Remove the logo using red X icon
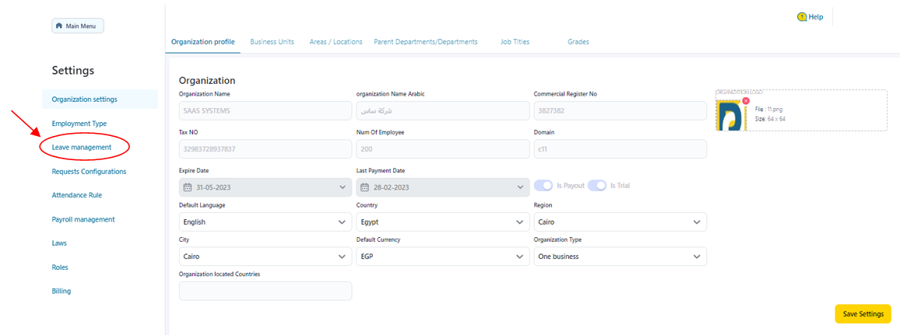The width and height of the screenshot is (900, 335). coord(745,101)
